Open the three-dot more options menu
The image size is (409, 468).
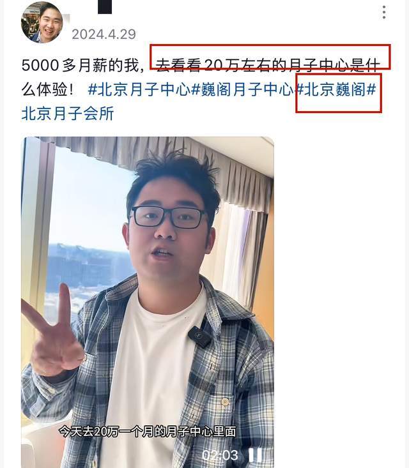384,12
